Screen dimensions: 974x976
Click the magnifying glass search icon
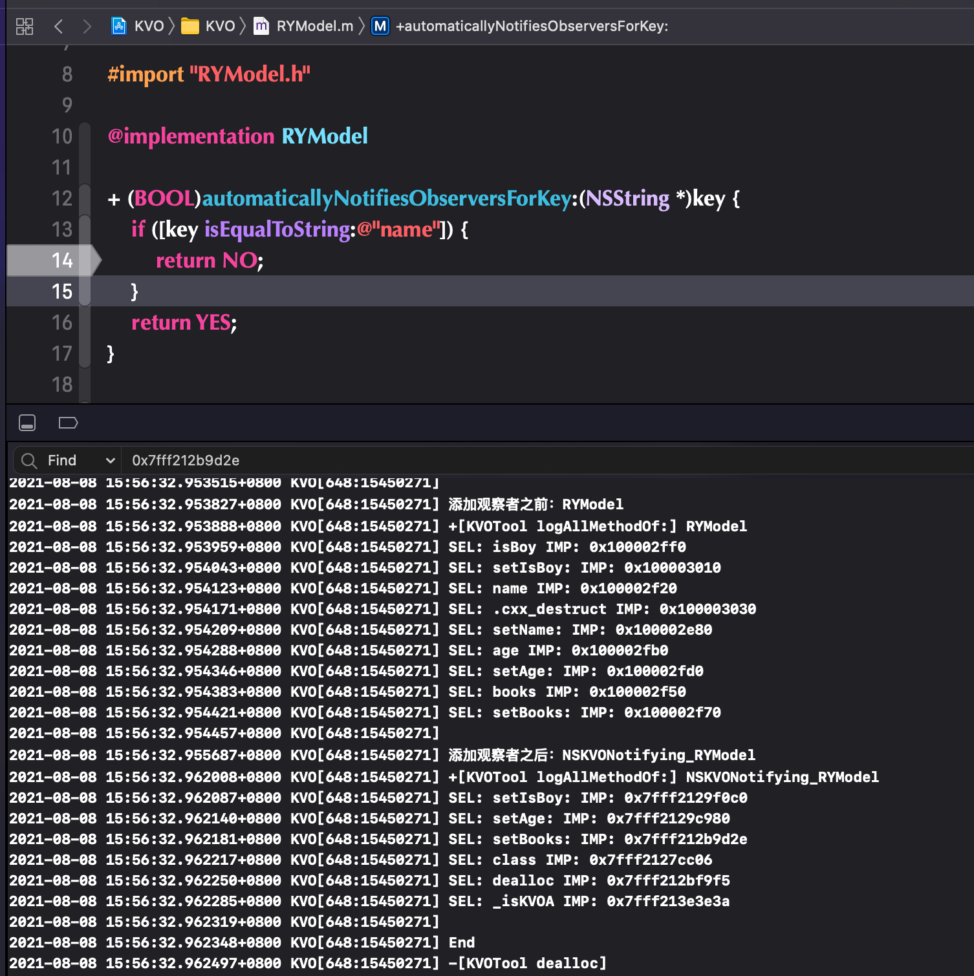(29, 460)
